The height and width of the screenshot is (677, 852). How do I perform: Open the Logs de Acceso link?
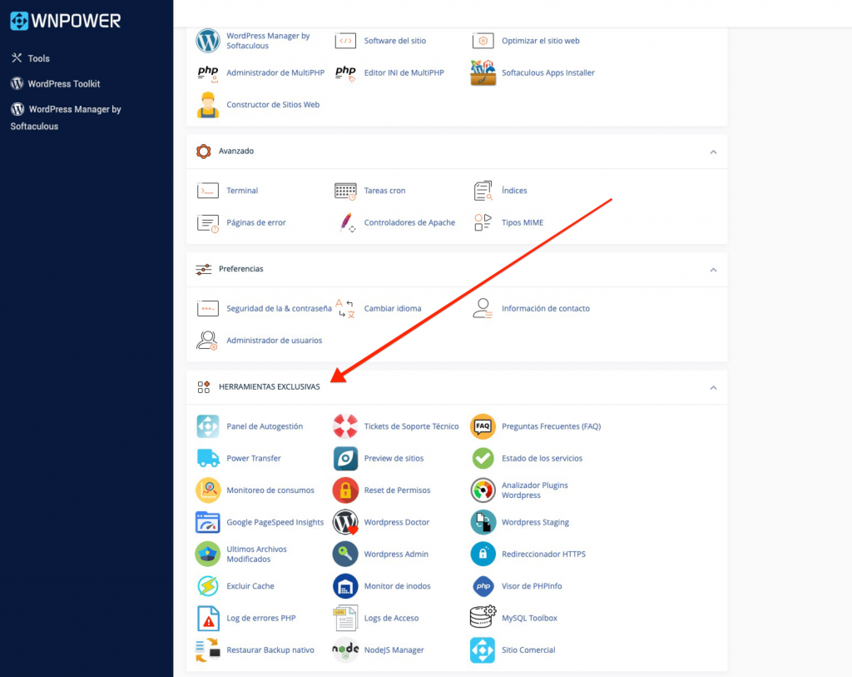[391, 618]
